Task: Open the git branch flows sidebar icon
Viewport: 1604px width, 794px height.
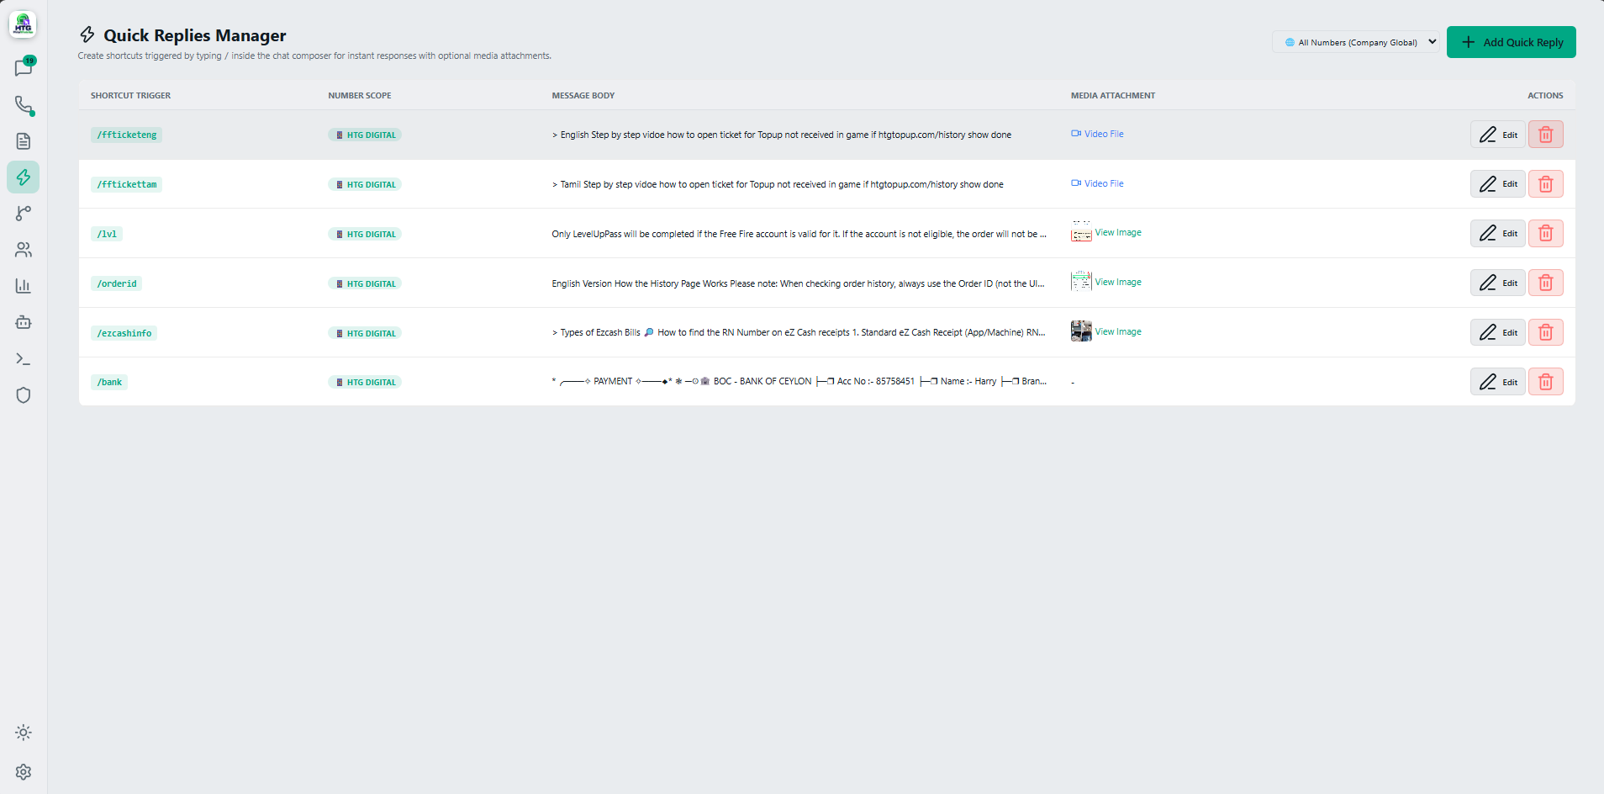Action: click(24, 214)
